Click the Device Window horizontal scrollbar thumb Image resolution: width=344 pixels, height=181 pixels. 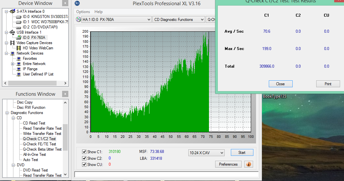pyautogui.click(x=32, y=83)
